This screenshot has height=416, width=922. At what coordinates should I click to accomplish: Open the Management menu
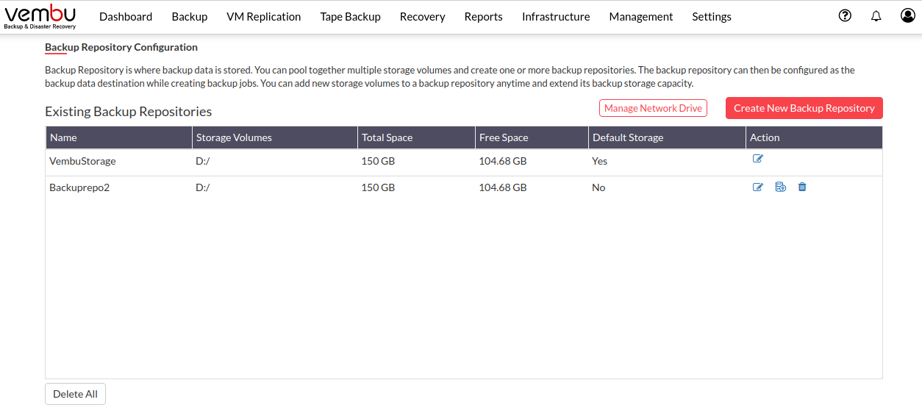tap(641, 16)
